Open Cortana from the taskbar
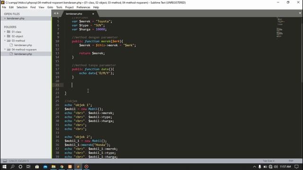The image size is (303, 170). 20,167
